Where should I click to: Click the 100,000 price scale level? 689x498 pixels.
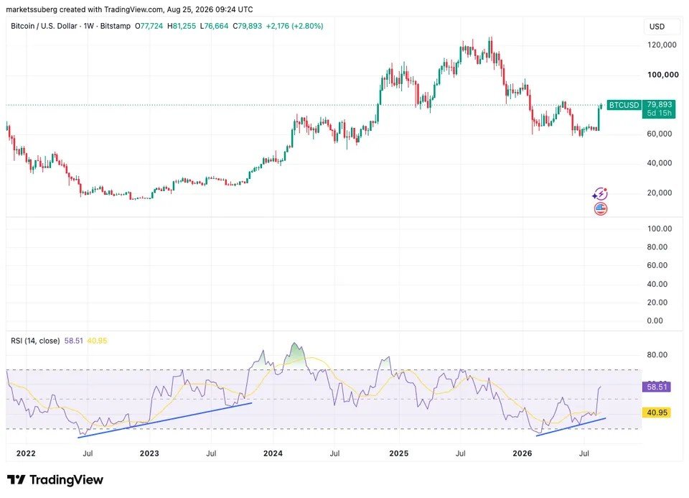pos(662,75)
